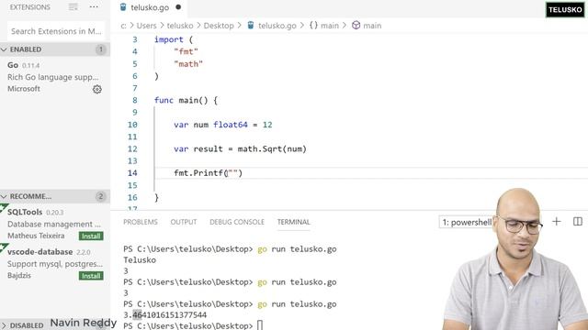Image resolution: width=588 pixels, height=330 pixels.
Task: Switch to the DEBUG CONSOLE tab
Action: coord(237,222)
